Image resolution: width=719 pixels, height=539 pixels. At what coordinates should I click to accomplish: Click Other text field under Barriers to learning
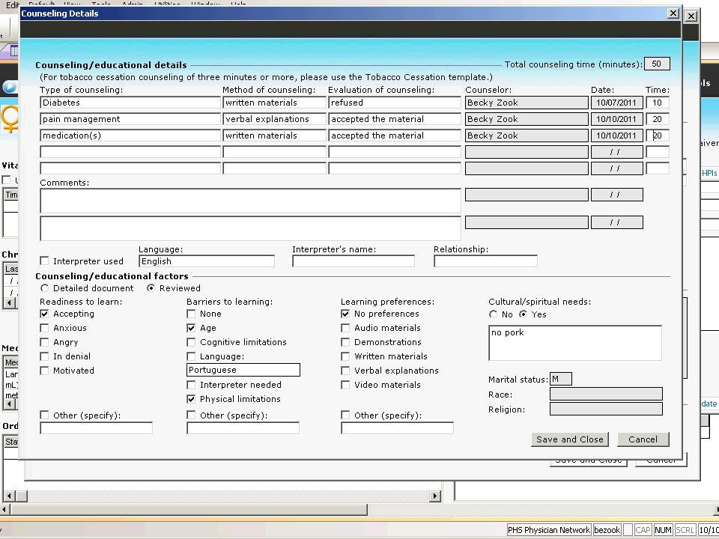243,428
